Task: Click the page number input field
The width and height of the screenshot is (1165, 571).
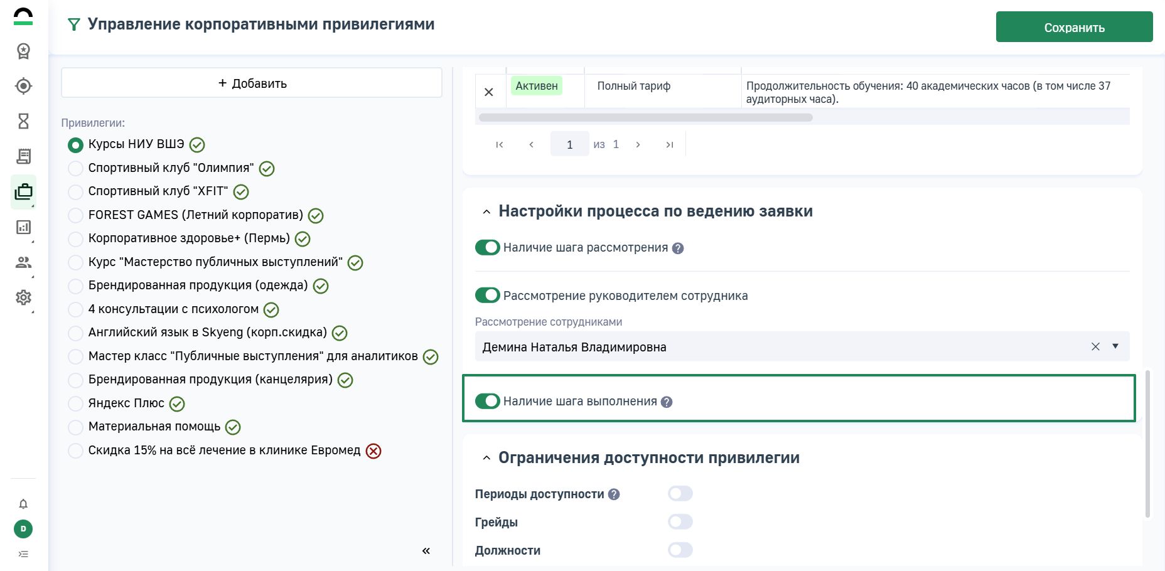Action: (569, 144)
